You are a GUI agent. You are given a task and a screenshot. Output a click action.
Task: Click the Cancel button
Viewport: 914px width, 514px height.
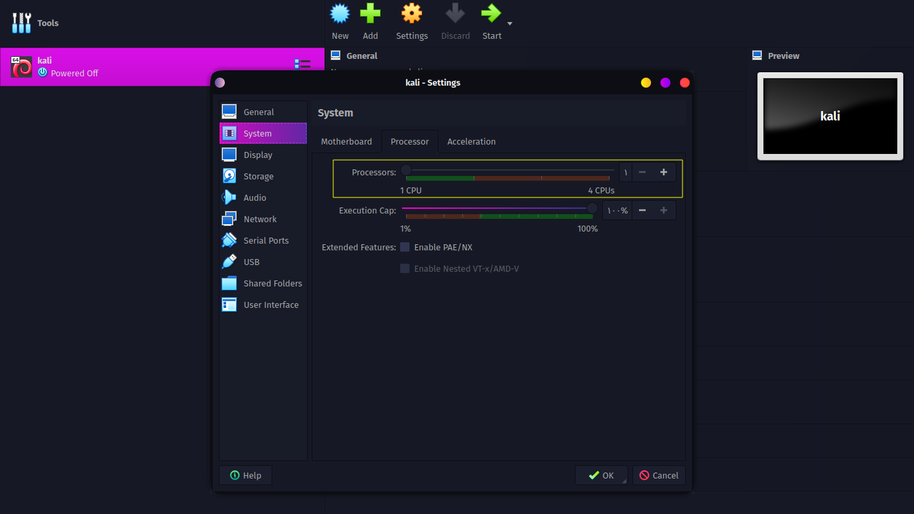[x=659, y=475]
